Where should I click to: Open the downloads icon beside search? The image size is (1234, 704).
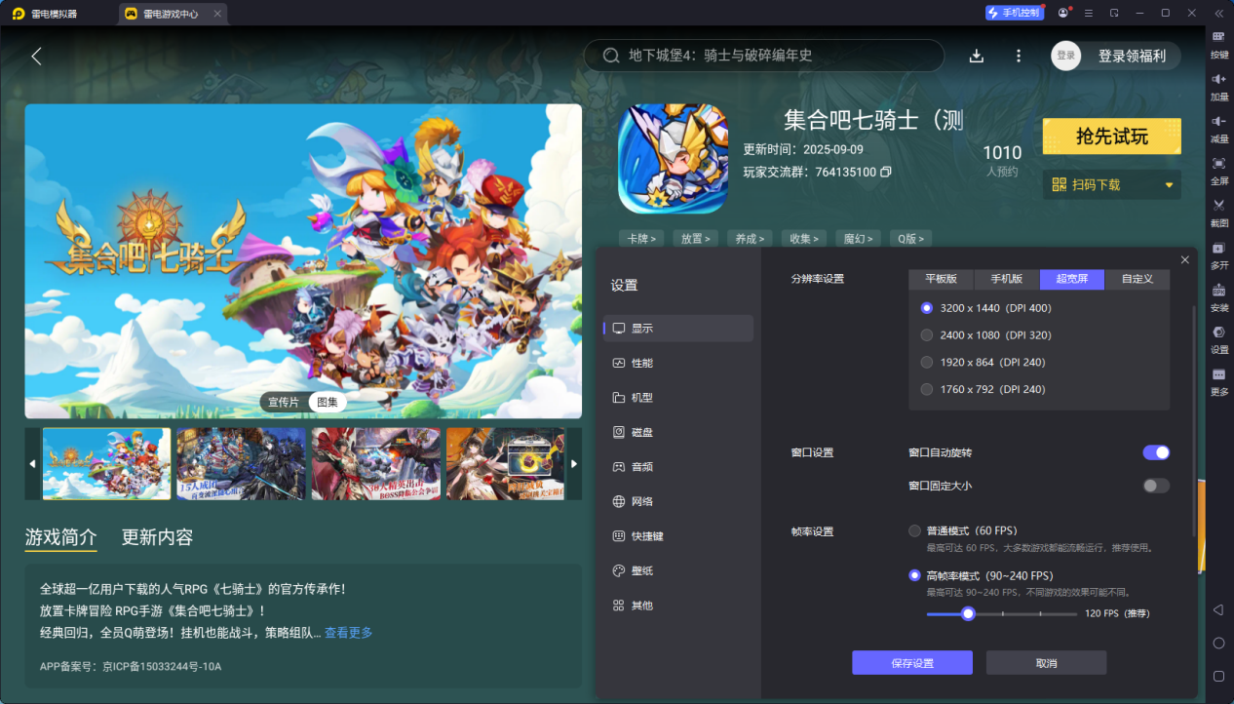pos(977,56)
